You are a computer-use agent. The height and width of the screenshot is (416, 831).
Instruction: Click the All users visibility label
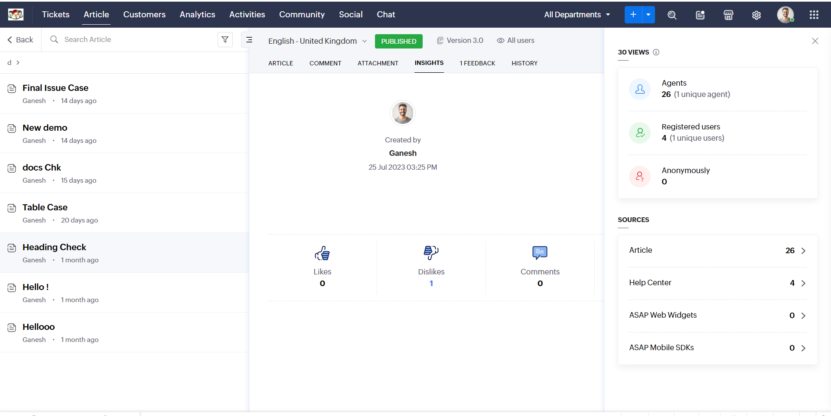pyautogui.click(x=515, y=40)
